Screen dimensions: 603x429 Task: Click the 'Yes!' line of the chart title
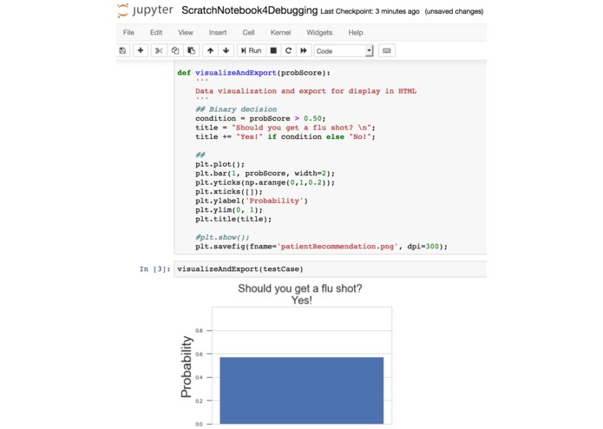coord(302,300)
